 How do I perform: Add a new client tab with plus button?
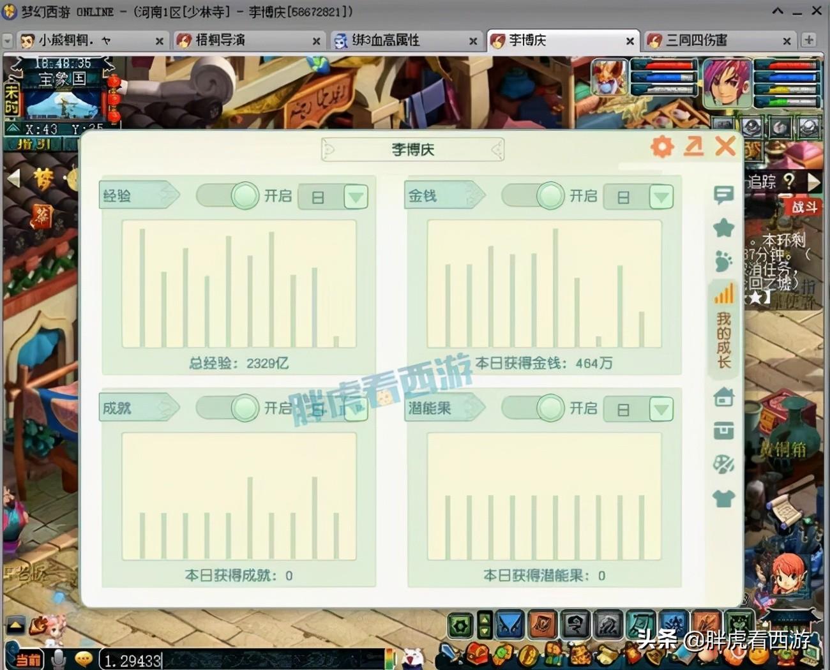tap(809, 40)
